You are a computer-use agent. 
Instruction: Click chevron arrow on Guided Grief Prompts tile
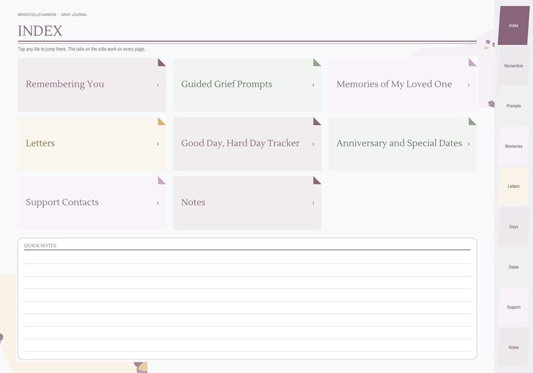(313, 85)
